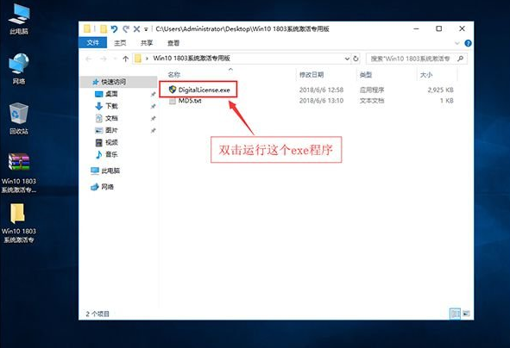Switch to large icons view in status bar
The width and height of the screenshot is (510, 348).
[x=466, y=314]
